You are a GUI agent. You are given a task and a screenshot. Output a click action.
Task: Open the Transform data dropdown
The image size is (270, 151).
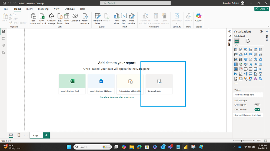pyautogui.click(x=98, y=19)
